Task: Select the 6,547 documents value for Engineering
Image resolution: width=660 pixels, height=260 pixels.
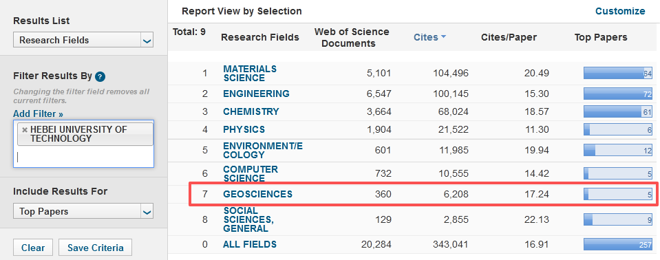Action: [x=379, y=94]
